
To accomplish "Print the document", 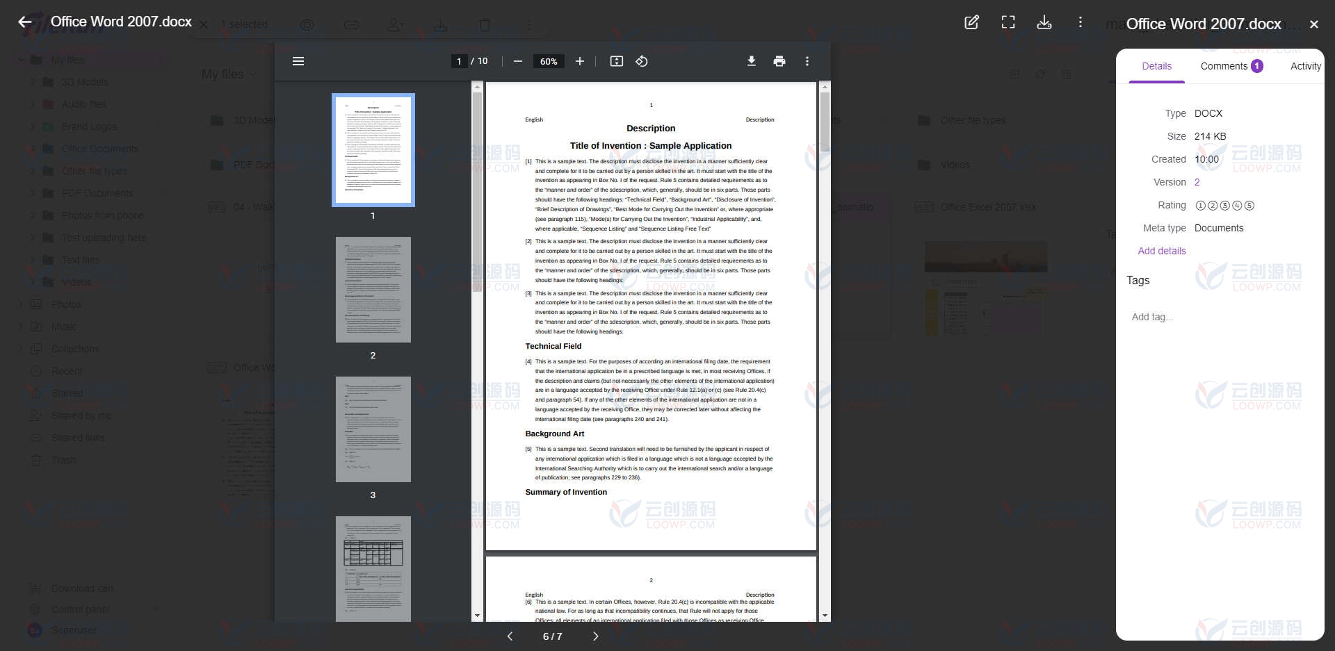I will 779,61.
